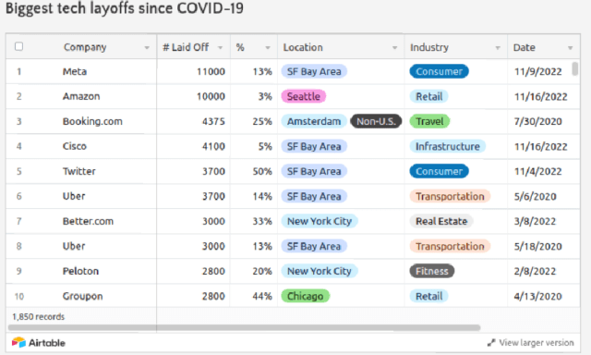Image resolution: width=591 pixels, height=355 pixels.
Task: Click the Fitness industry tag
Action: tap(432, 271)
